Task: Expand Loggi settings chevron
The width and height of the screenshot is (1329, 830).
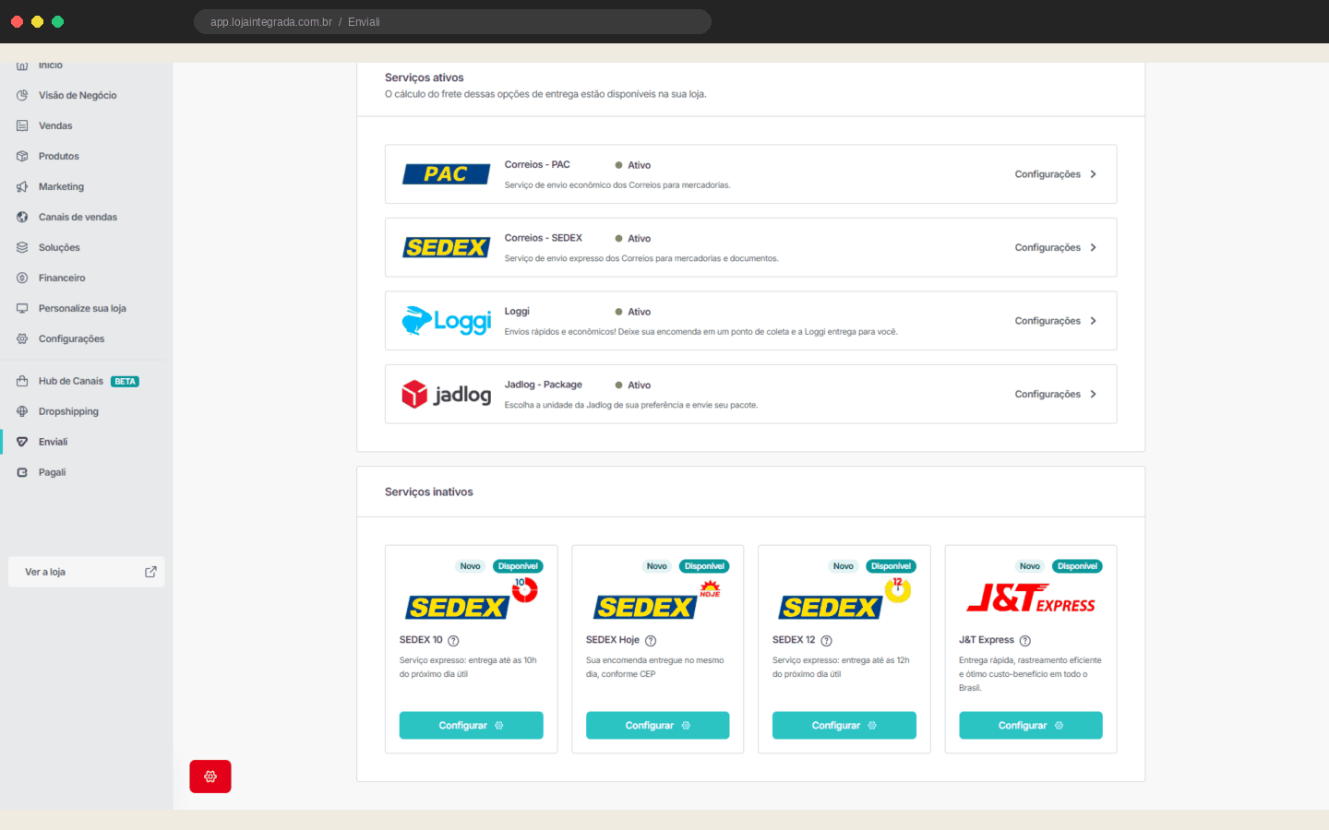Action: [1094, 321]
